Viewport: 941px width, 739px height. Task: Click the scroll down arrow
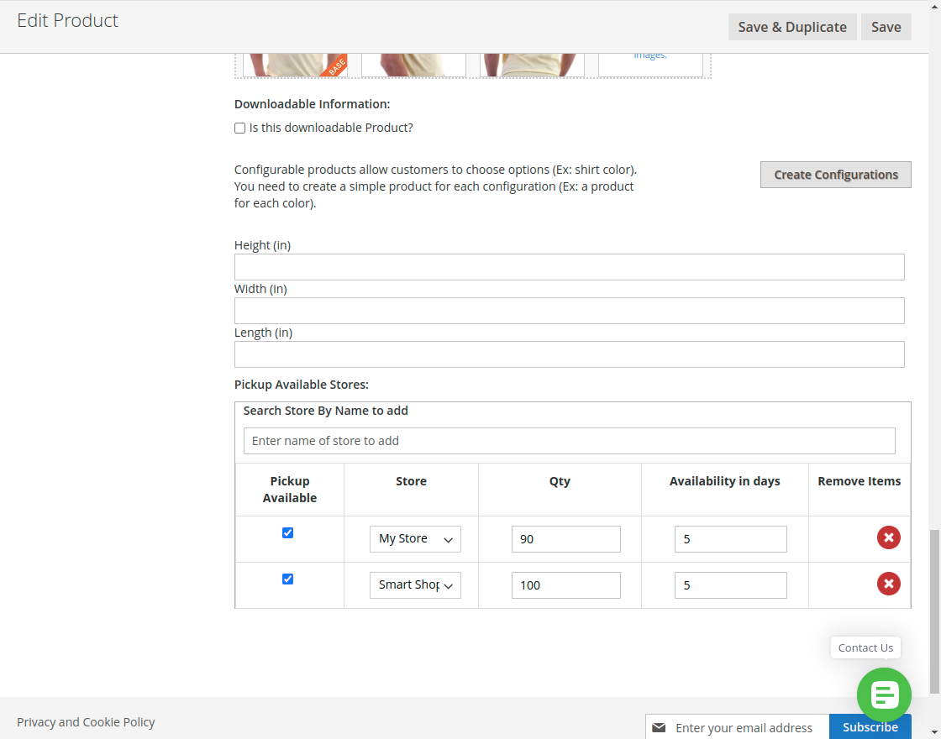pyautogui.click(x=933, y=732)
